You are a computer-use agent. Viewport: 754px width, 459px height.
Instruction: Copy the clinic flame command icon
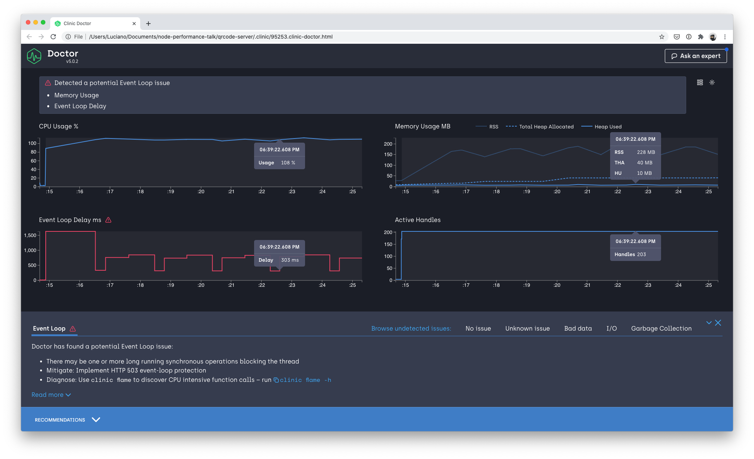[276, 380]
